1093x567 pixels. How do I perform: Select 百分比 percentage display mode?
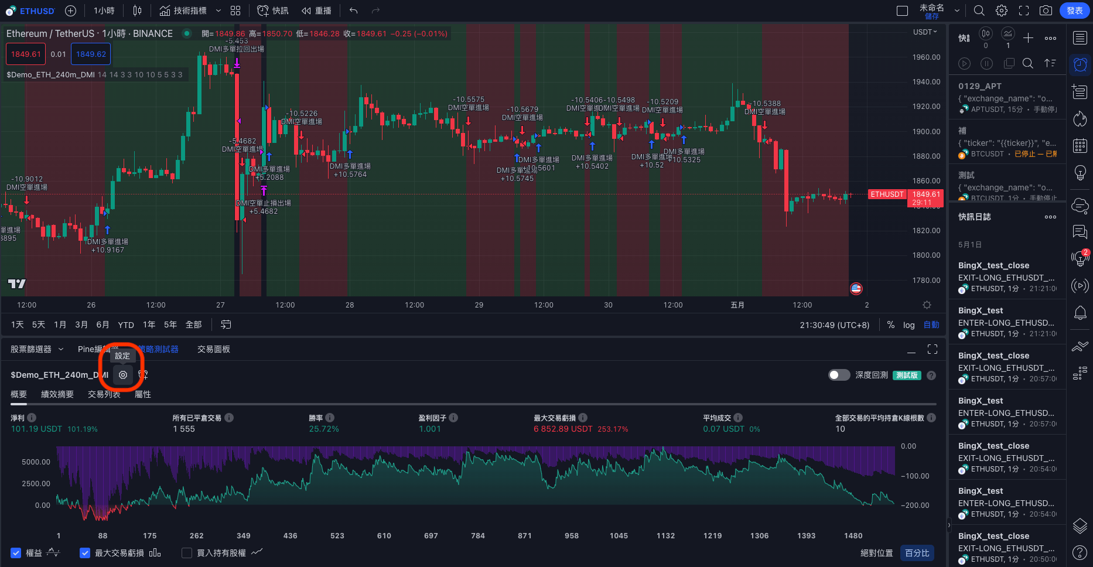click(917, 553)
